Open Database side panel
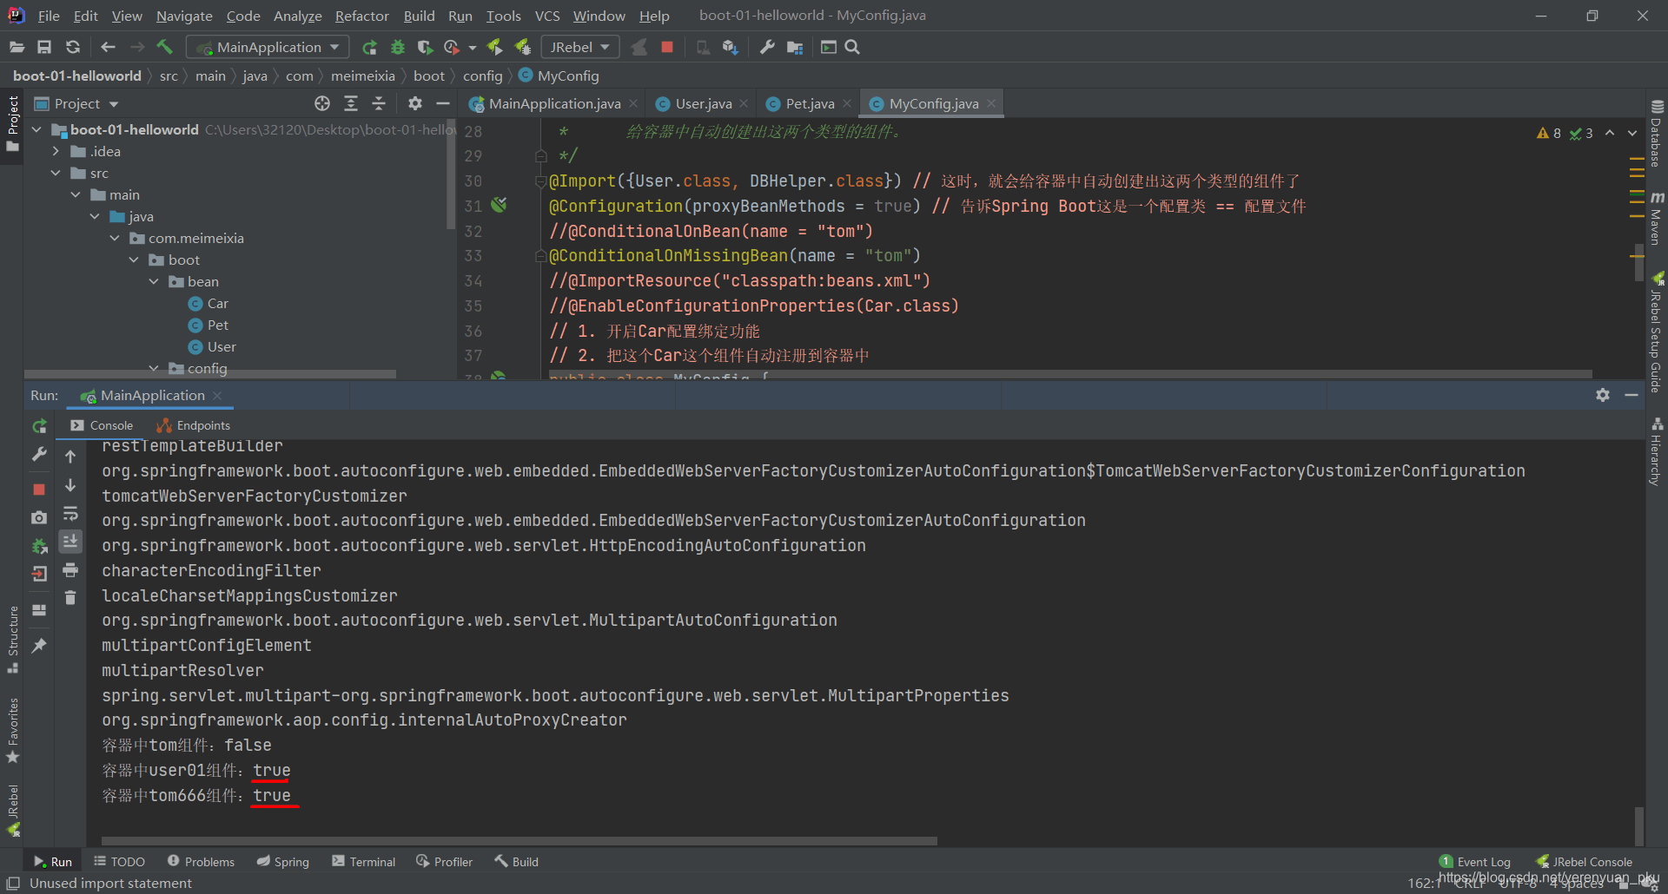 click(1657, 134)
